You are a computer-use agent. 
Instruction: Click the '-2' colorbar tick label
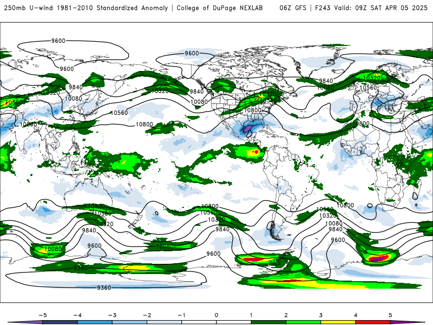(x=147, y=315)
